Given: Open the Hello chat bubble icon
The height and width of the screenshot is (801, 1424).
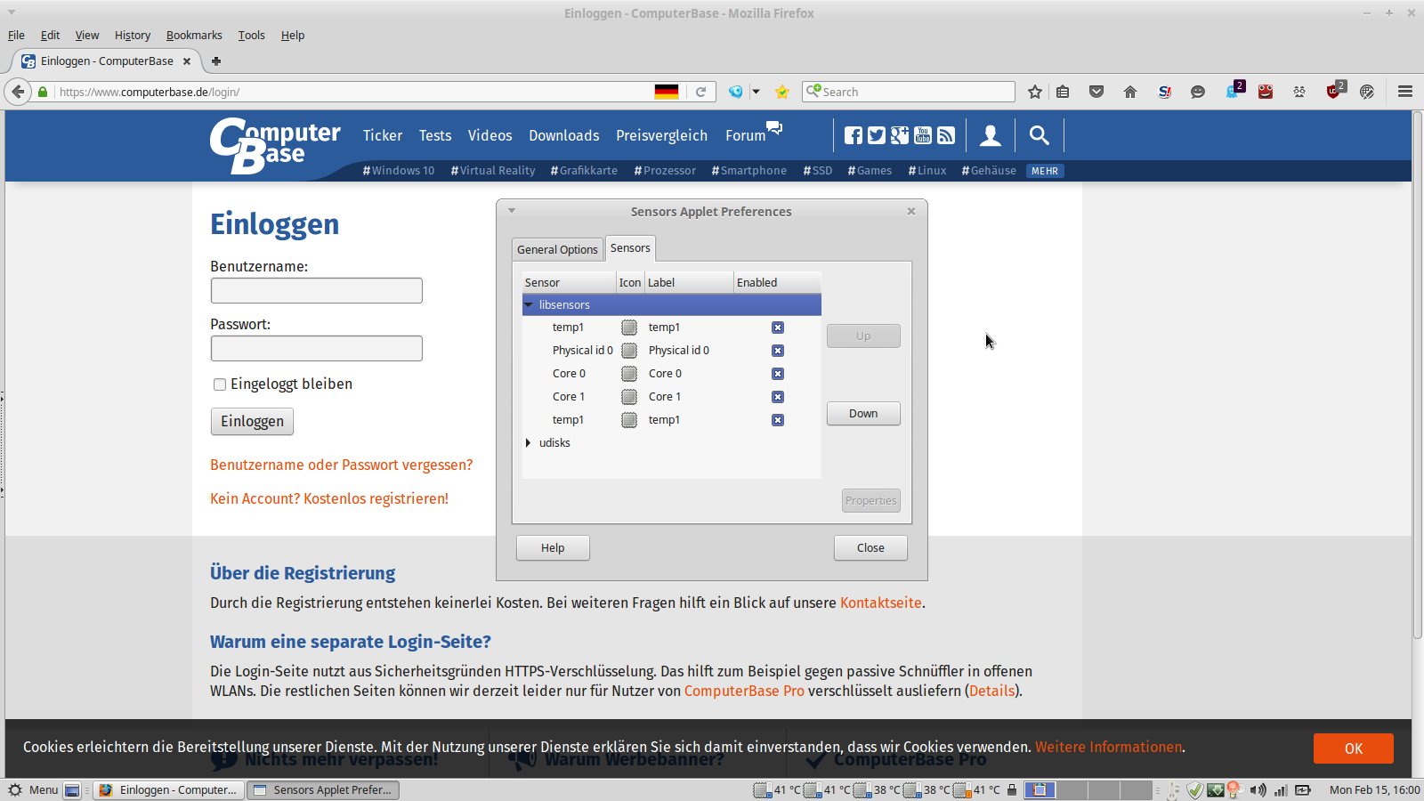Looking at the screenshot, I should pos(1198,92).
